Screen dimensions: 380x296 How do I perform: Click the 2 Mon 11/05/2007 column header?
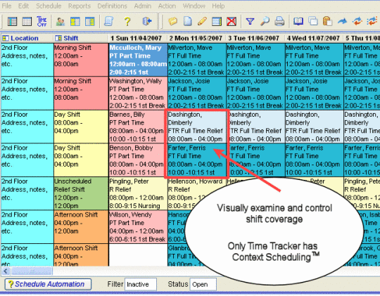tap(196, 38)
